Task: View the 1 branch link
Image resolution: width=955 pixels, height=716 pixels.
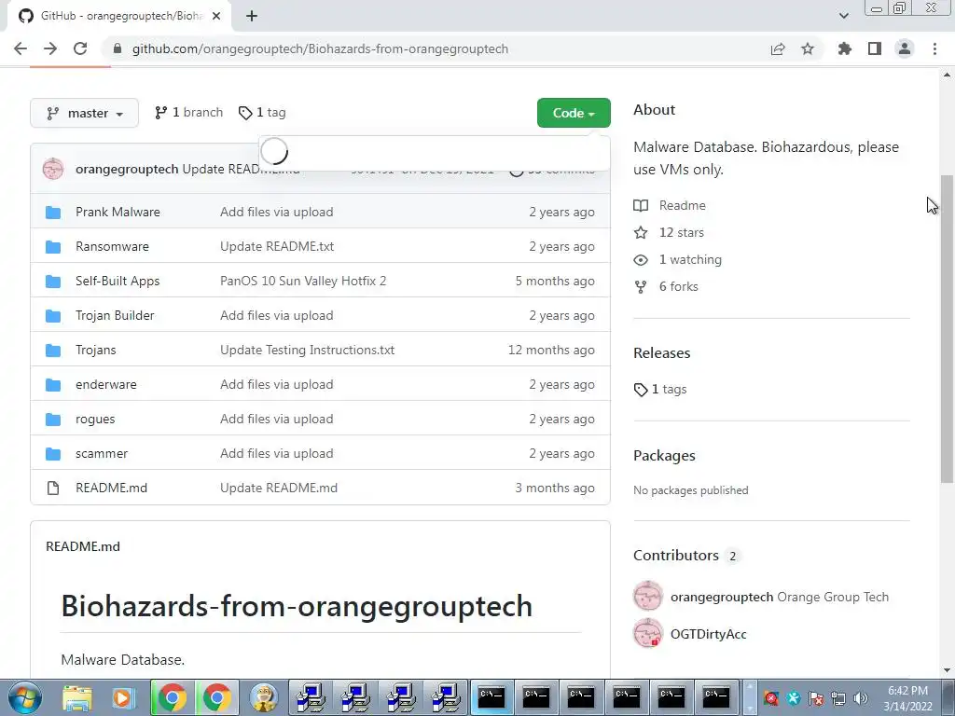Action: (188, 113)
